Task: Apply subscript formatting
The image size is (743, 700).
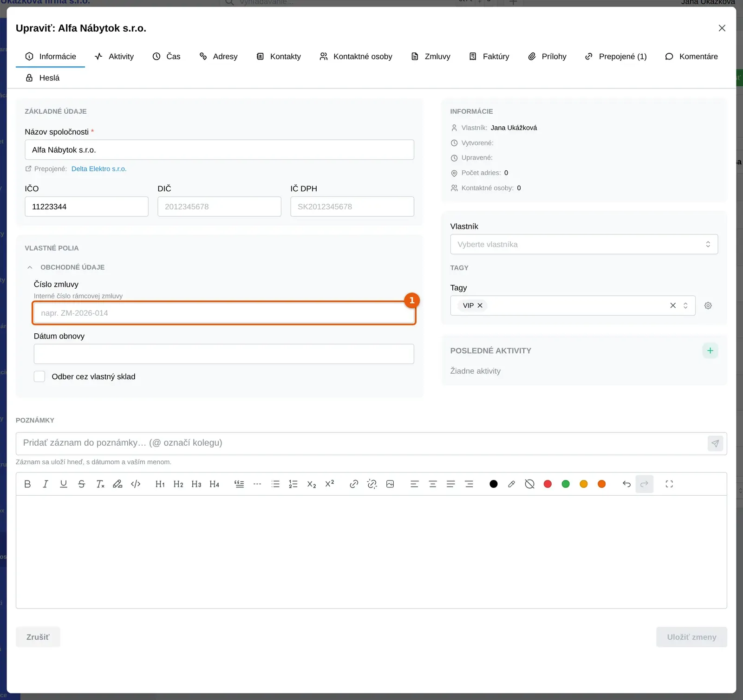Action: 312,484
